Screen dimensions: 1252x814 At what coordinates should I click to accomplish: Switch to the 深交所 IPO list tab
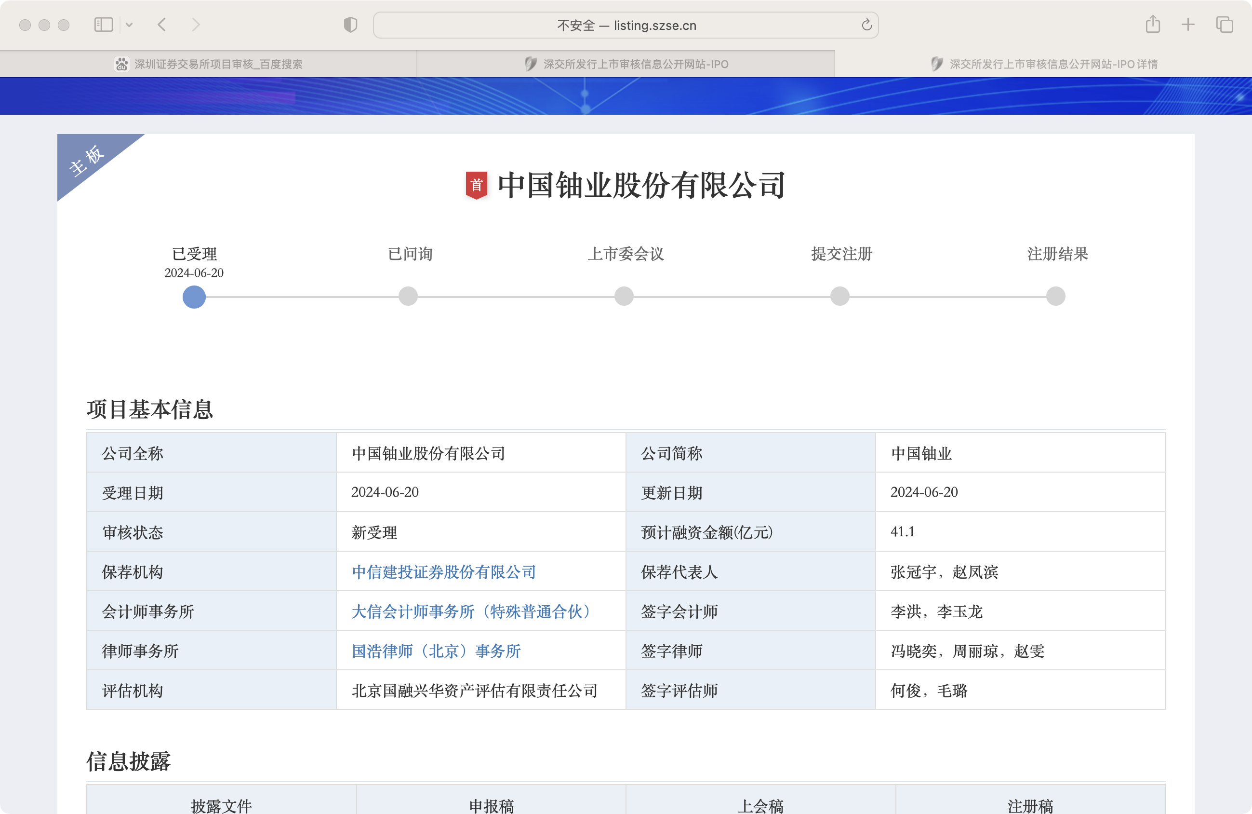(626, 64)
